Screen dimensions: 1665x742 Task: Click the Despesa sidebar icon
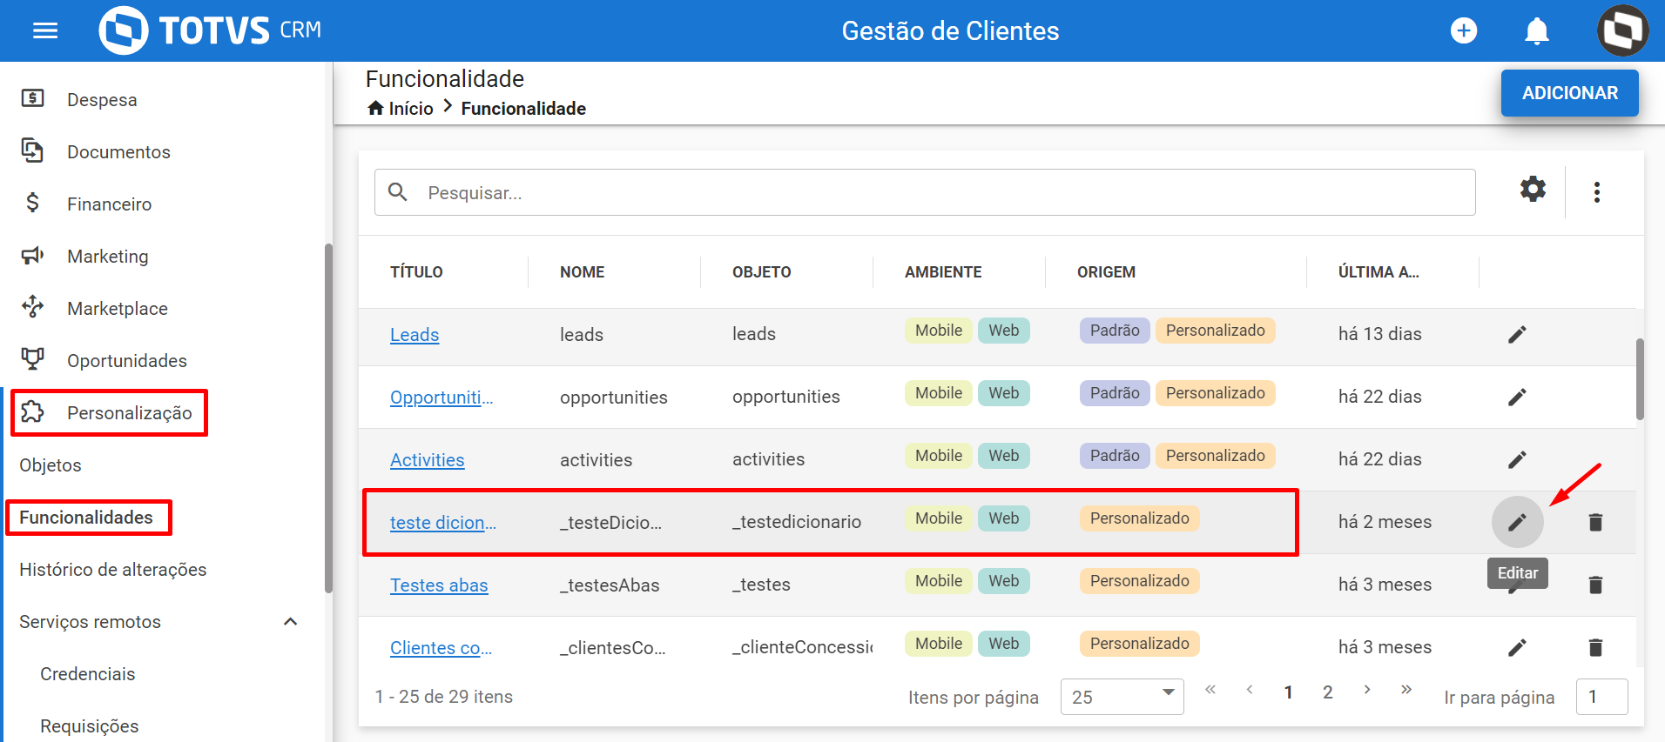(33, 98)
